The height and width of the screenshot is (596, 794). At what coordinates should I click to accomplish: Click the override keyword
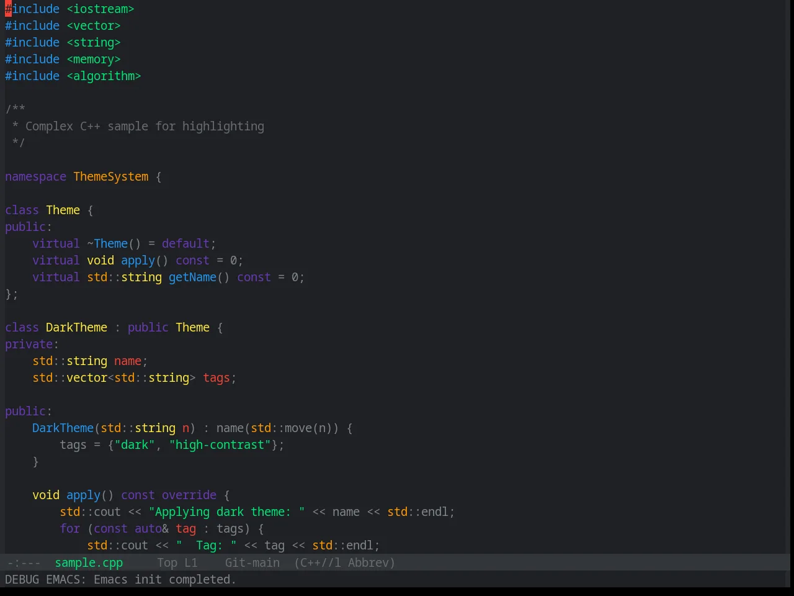pos(189,495)
